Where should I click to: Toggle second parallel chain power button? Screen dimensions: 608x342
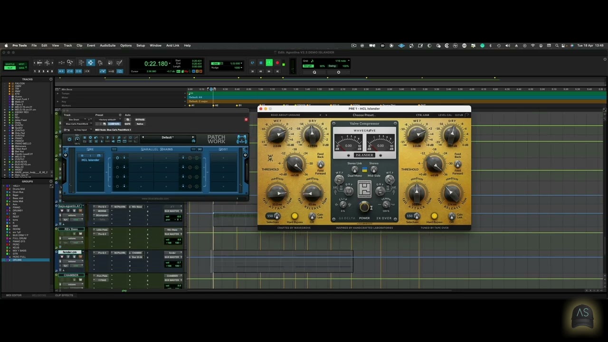[x=117, y=167]
